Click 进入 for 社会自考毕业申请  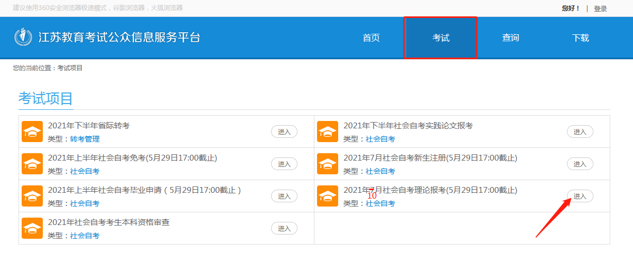coord(284,196)
